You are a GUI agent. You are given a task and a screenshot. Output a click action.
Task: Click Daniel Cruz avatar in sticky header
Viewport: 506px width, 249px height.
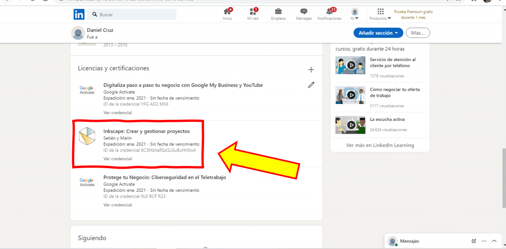tap(78, 33)
